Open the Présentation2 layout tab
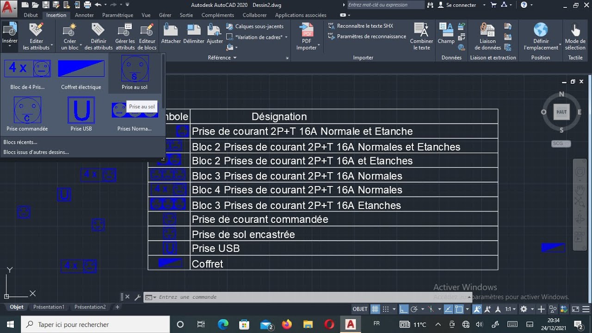Viewport: 592px width, 333px height. [x=90, y=307]
